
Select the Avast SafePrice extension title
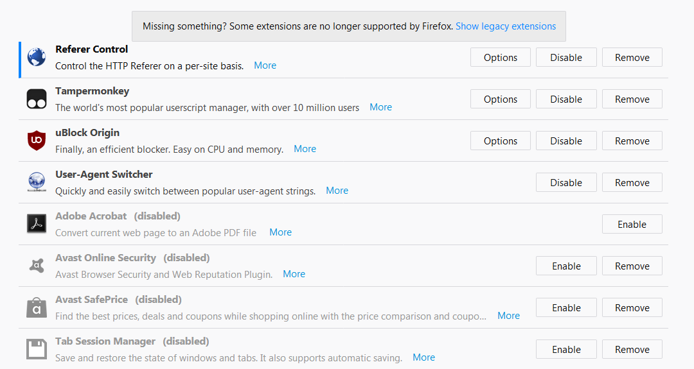92,300
